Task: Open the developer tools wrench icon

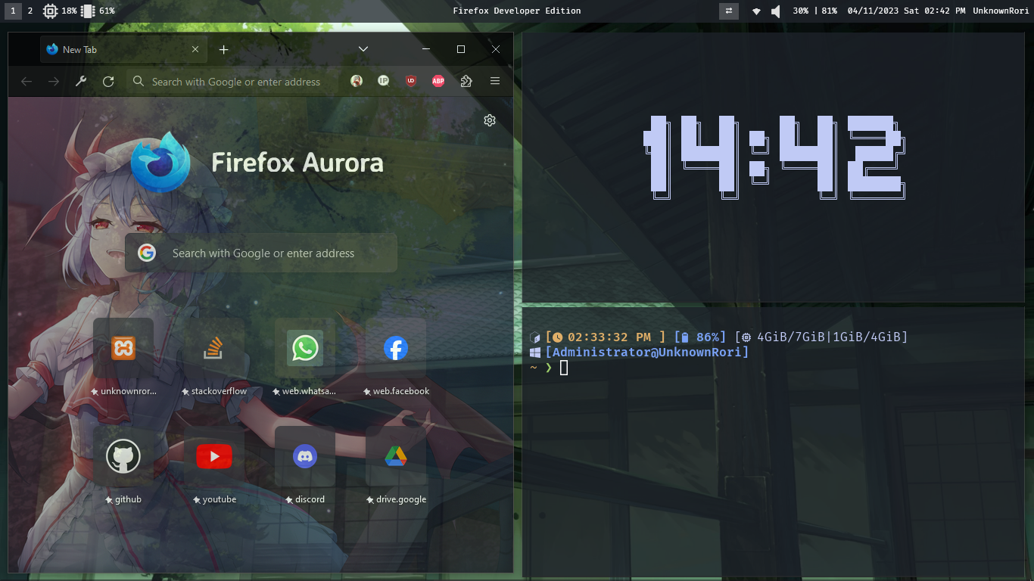Action: [x=81, y=82]
